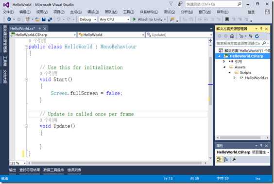Open the arrow beside Attach to Unity

coord(165,19)
